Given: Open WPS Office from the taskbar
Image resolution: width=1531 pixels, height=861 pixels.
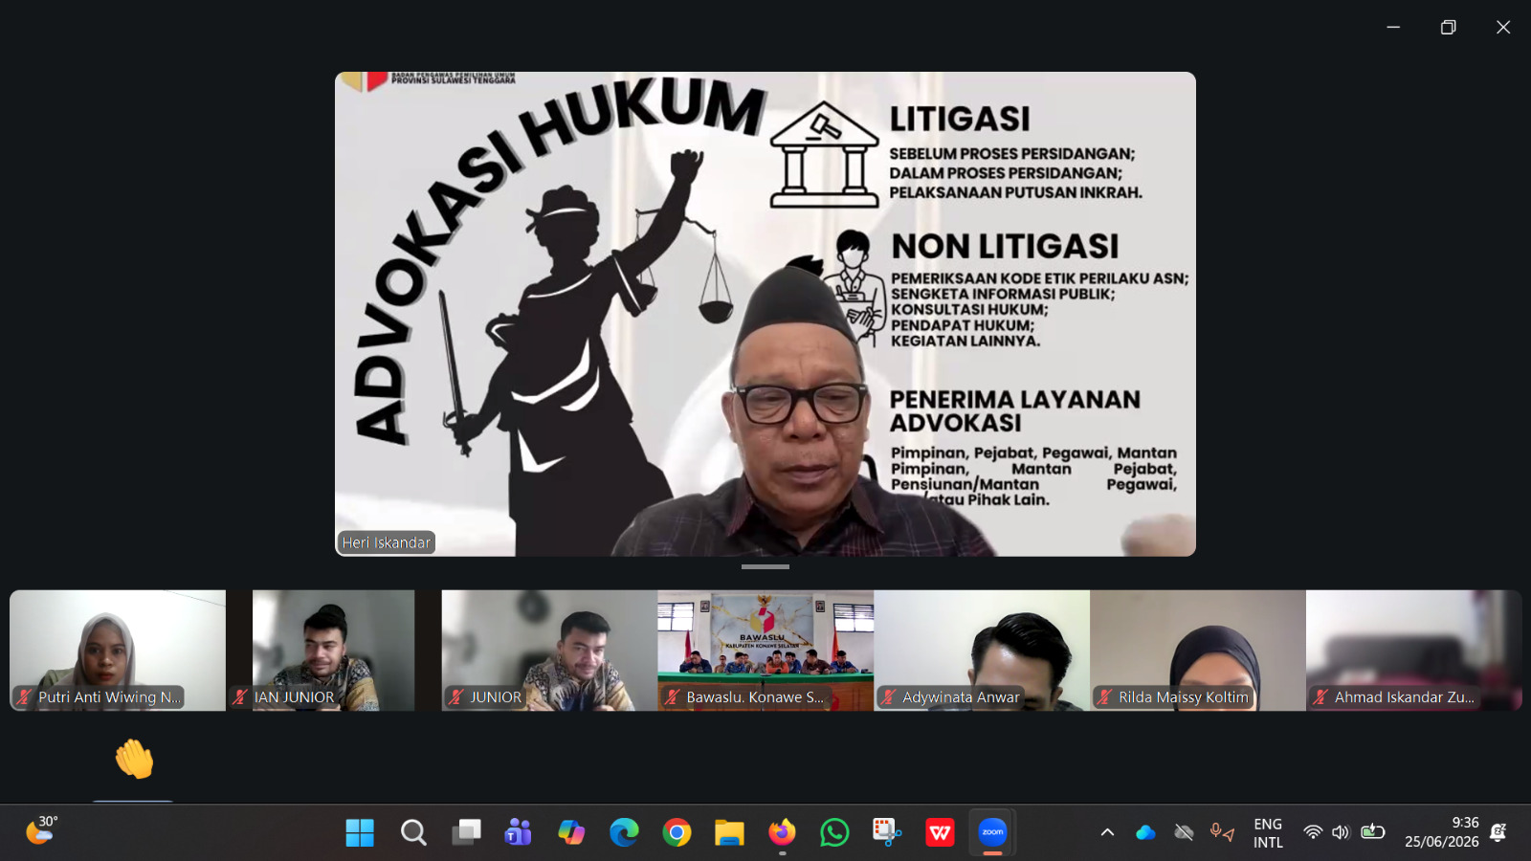Looking at the screenshot, I should [x=940, y=832].
